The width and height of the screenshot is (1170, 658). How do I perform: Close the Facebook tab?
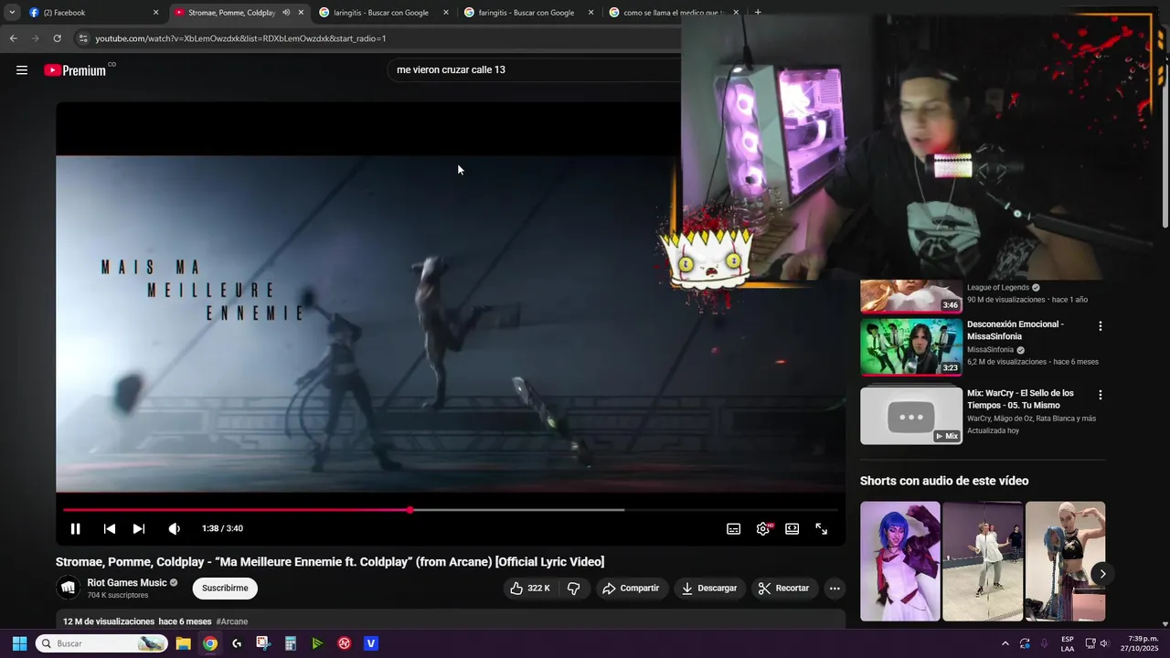point(155,13)
